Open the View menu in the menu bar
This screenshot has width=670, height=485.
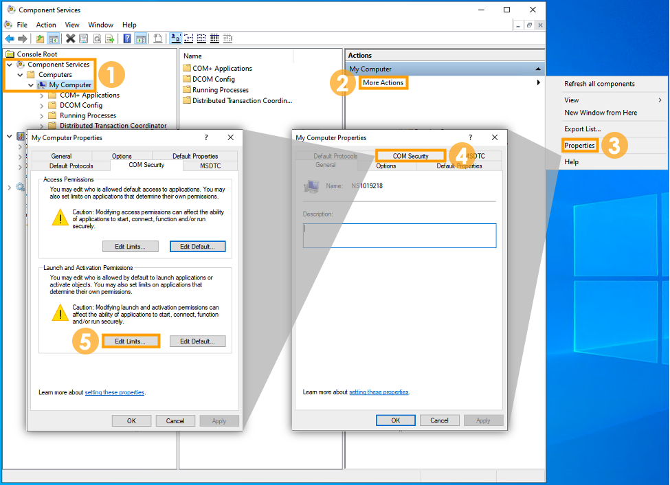coord(71,25)
